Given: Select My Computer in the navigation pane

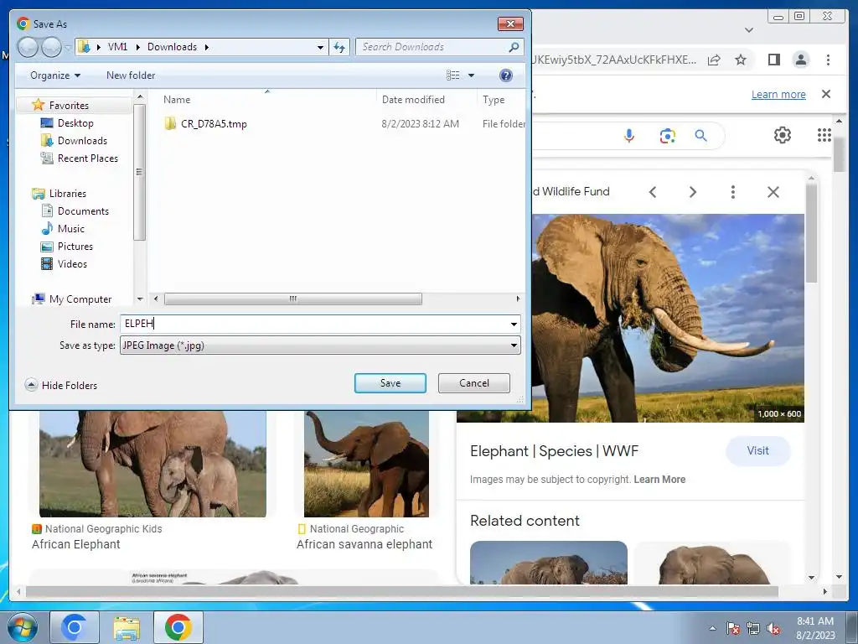Looking at the screenshot, I should [x=80, y=299].
